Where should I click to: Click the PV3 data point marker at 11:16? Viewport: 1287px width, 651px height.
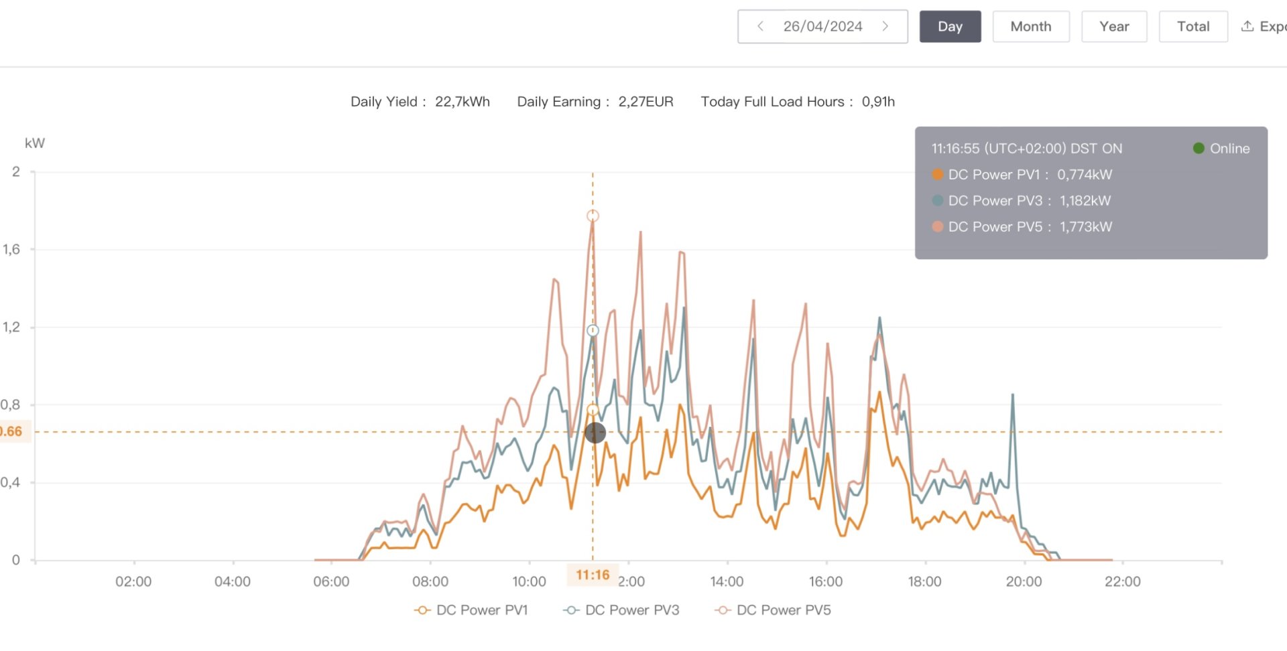tap(593, 330)
